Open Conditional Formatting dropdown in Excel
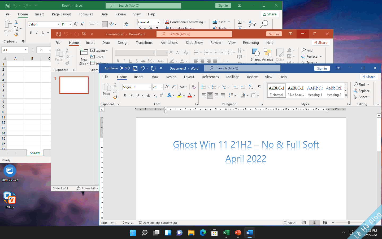Screen dimensions: 382x239 coord(185,22)
